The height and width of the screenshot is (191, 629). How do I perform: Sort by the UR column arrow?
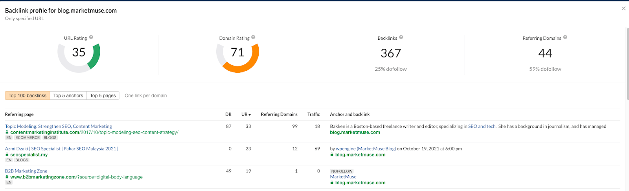250,115
